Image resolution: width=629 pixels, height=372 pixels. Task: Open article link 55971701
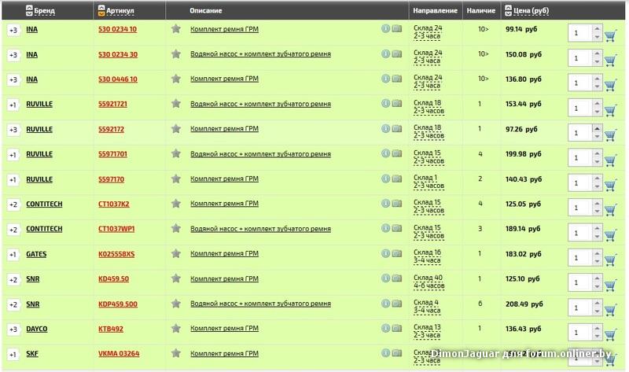click(112, 154)
